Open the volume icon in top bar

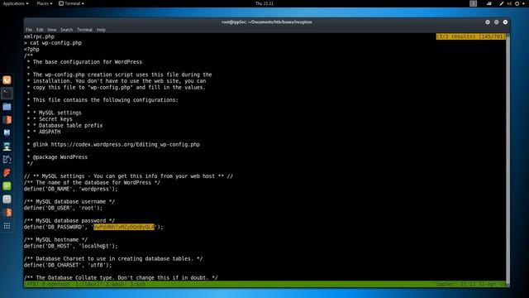click(x=509, y=3)
